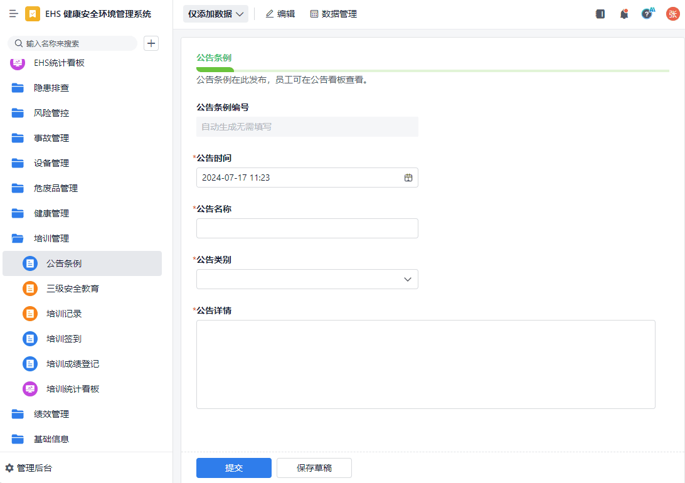The height and width of the screenshot is (483, 685).
Task: Click the 管理后台 gear icon
Action: (9, 468)
